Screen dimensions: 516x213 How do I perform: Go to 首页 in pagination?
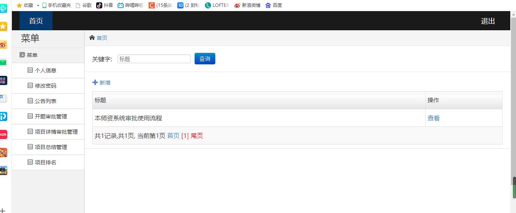[x=173, y=136]
